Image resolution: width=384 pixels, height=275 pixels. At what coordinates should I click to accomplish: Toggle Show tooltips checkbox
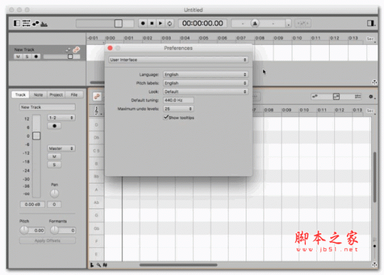tap(166, 118)
